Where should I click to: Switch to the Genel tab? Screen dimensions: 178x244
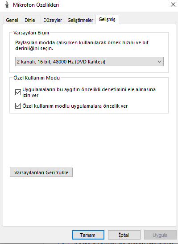click(x=12, y=20)
